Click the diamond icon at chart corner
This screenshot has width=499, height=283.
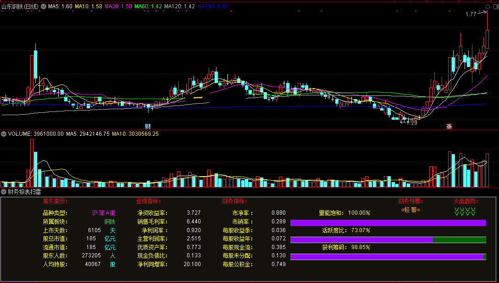tap(488, 6)
